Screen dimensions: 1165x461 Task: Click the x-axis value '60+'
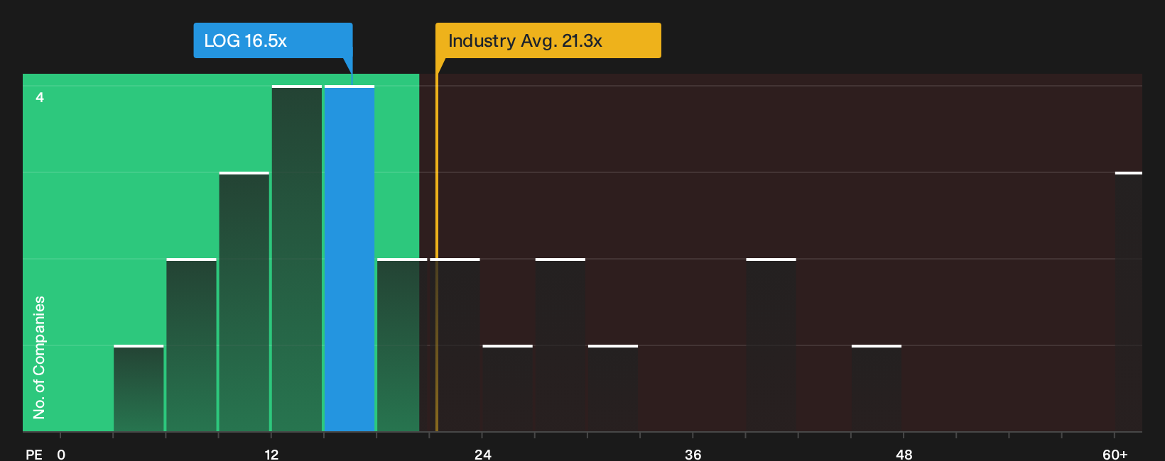tap(1115, 454)
